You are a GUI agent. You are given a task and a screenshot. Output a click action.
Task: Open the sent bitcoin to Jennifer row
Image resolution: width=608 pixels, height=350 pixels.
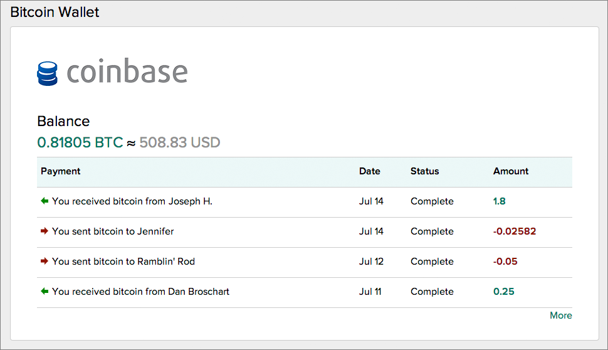pos(305,233)
